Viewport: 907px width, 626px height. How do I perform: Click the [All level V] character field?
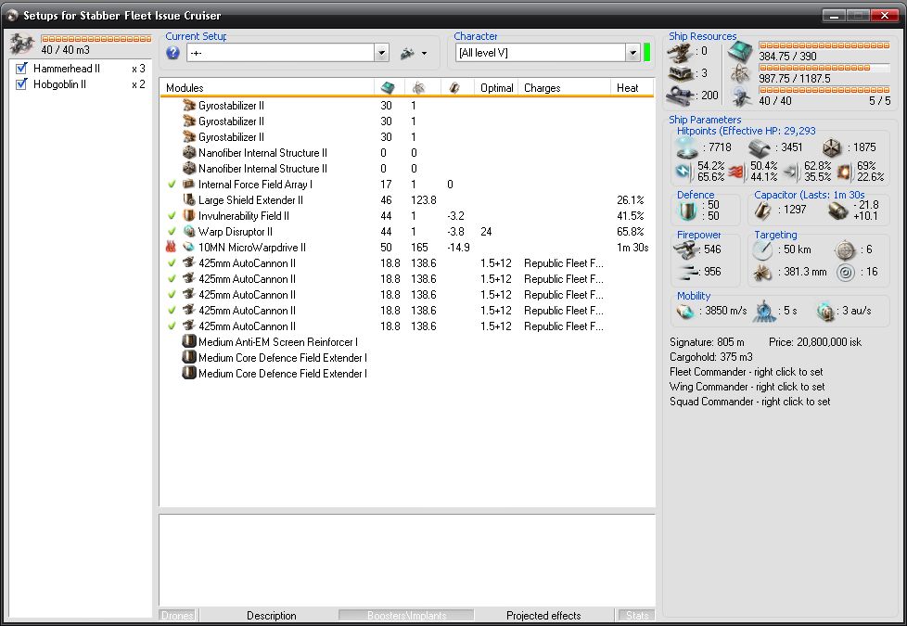542,53
